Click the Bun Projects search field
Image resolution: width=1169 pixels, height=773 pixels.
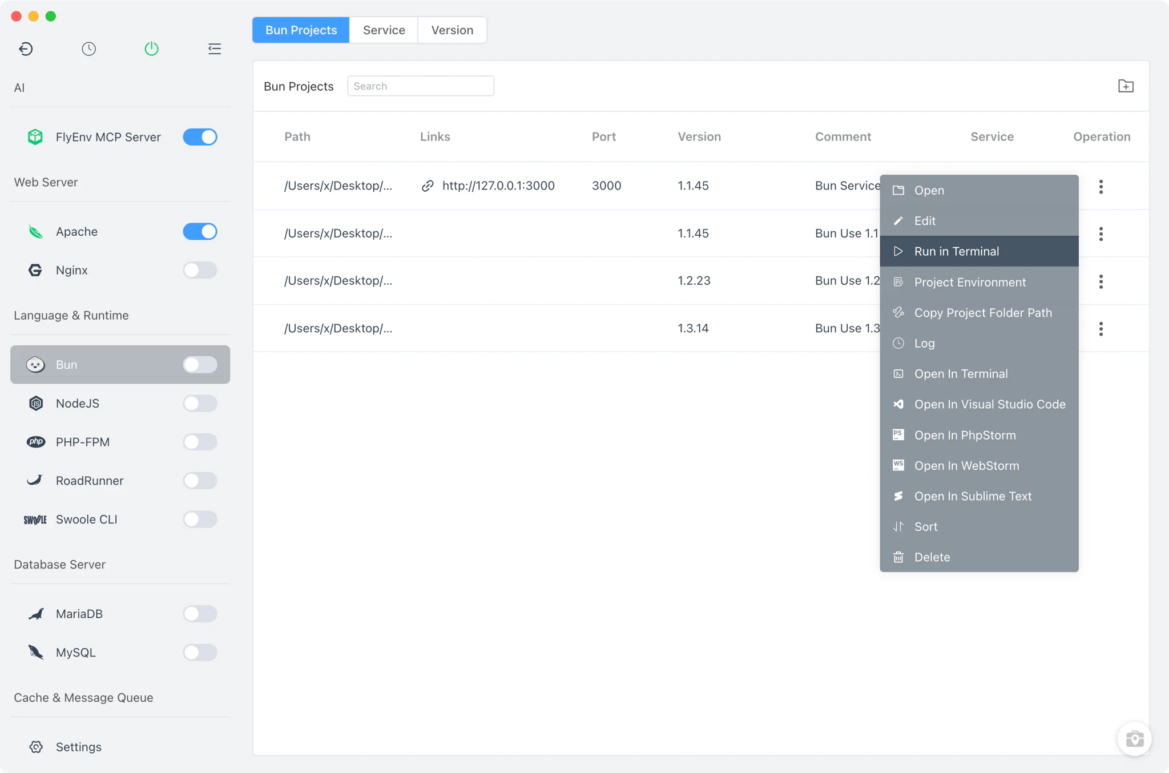(421, 86)
